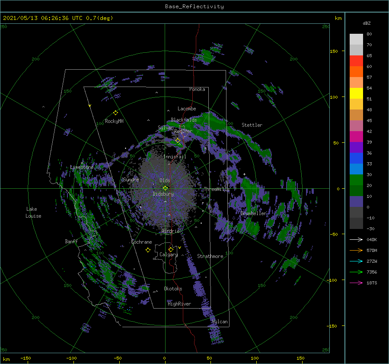The height and width of the screenshot is (364, 389).
Task: Click the Sundre town label
Action: click(x=131, y=180)
